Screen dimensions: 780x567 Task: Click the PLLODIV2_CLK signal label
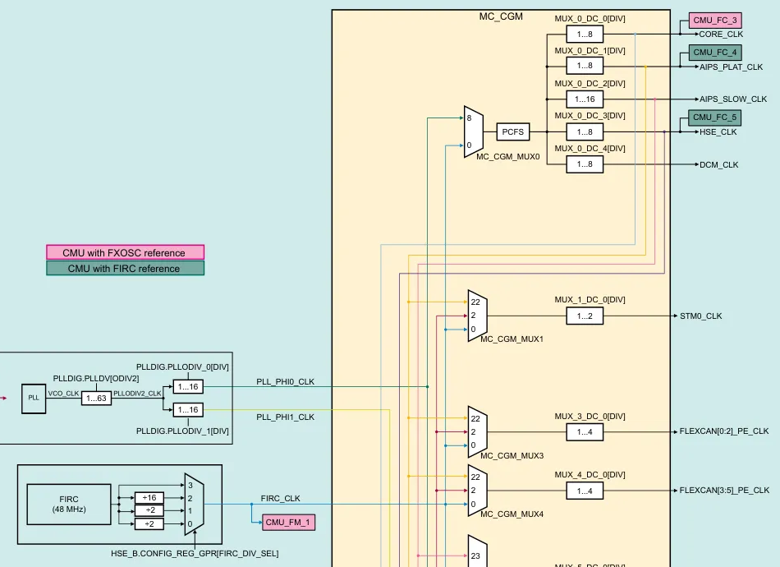[x=137, y=394]
